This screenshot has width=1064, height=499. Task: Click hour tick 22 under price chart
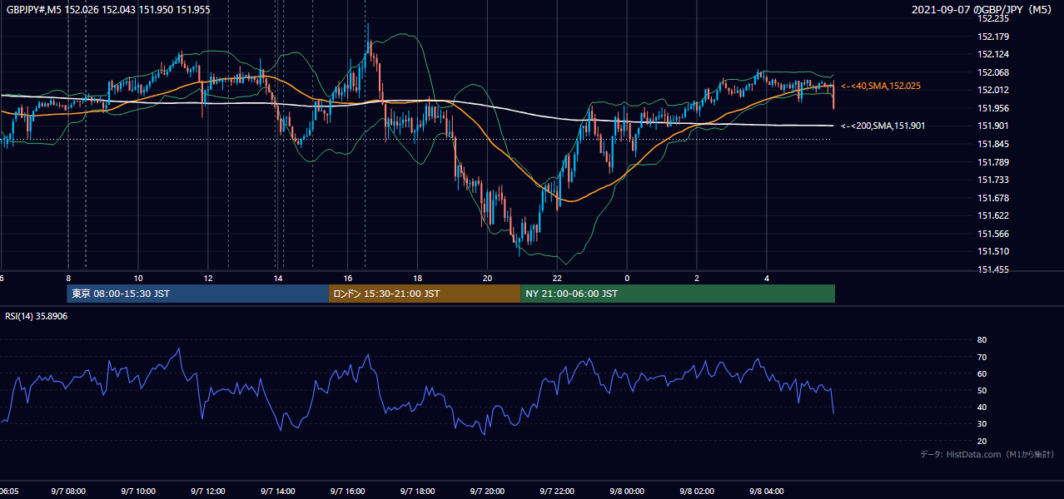click(x=558, y=278)
